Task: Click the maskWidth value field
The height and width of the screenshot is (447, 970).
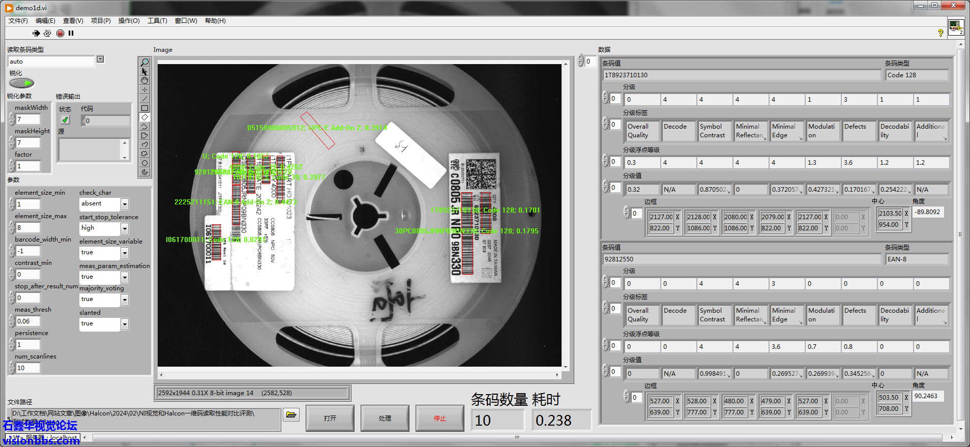Action: click(x=28, y=120)
